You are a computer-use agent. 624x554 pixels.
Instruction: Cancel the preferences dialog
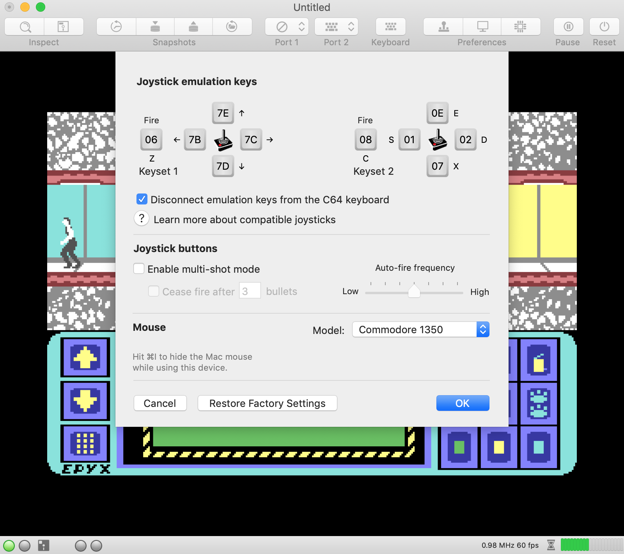click(160, 403)
